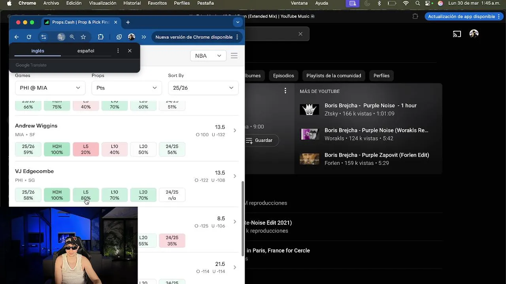This screenshot has width=506, height=284.
Task: Click VJ Edgecombe odds O -122 U -108
Action: 210,180
